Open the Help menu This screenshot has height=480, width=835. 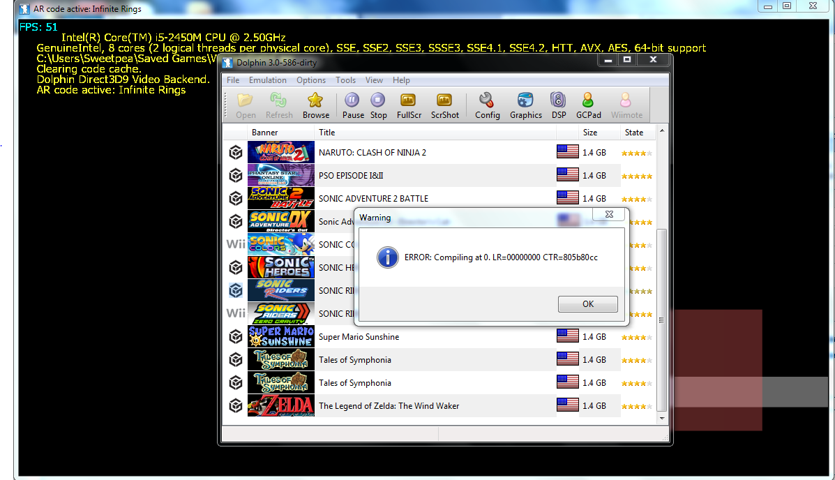(401, 80)
